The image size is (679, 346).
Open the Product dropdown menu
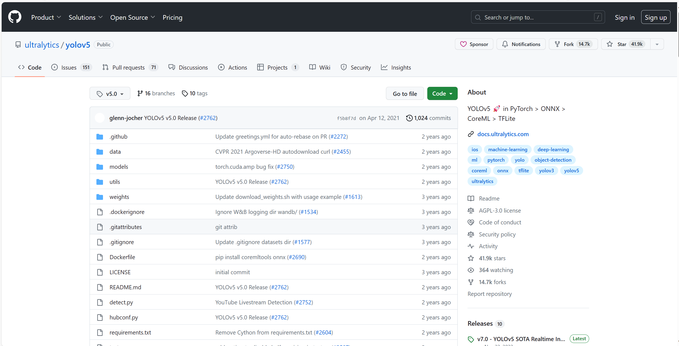(x=46, y=18)
